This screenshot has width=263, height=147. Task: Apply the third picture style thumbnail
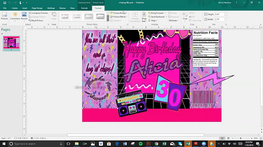point(88,16)
